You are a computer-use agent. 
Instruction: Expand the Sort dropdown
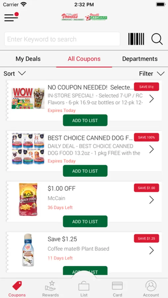[x=15, y=74]
